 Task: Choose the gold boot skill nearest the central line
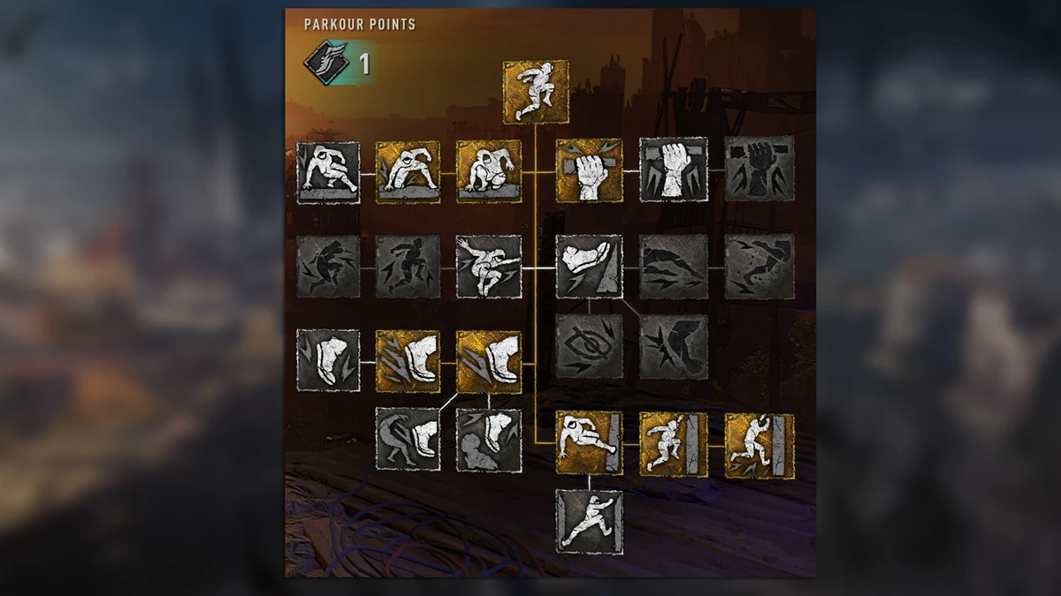pos(489,361)
